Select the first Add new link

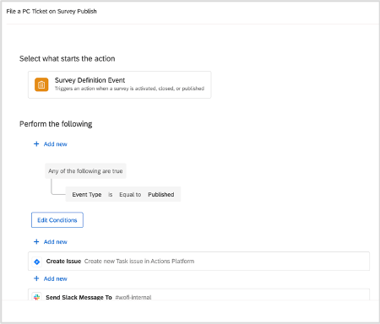click(56, 144)
